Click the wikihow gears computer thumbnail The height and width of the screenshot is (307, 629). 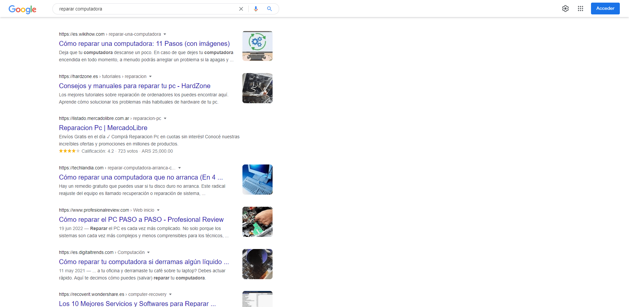tap(257, 46)
